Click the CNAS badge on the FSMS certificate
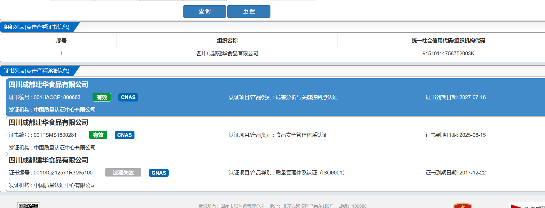Screen dimensions: 545x208 click(x=124, y=135)
